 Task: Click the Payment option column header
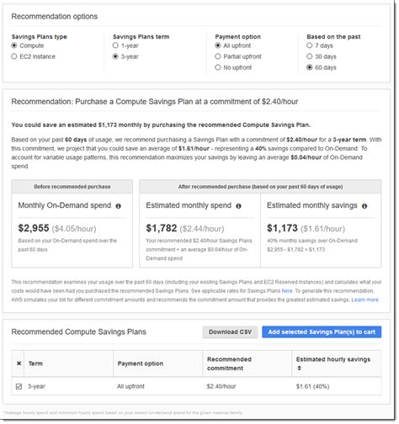(141, 363)
